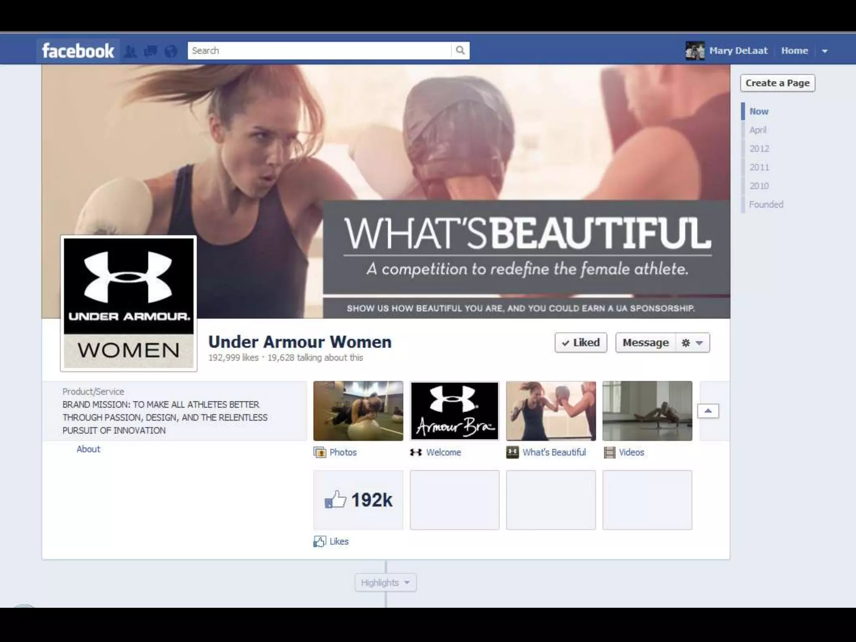This screenshot has height=642, width=856.
Task: Expand the account menu arrow next to Home
Action: point(825,51)
